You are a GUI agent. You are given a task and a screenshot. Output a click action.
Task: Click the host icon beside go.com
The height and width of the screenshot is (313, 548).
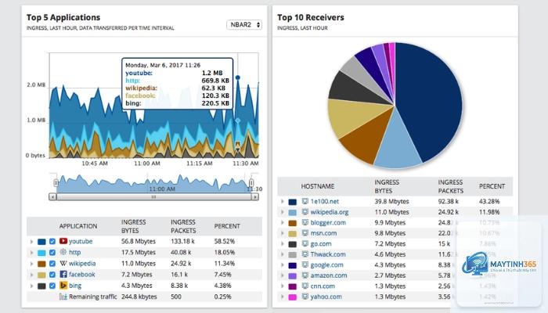[305, 243]
